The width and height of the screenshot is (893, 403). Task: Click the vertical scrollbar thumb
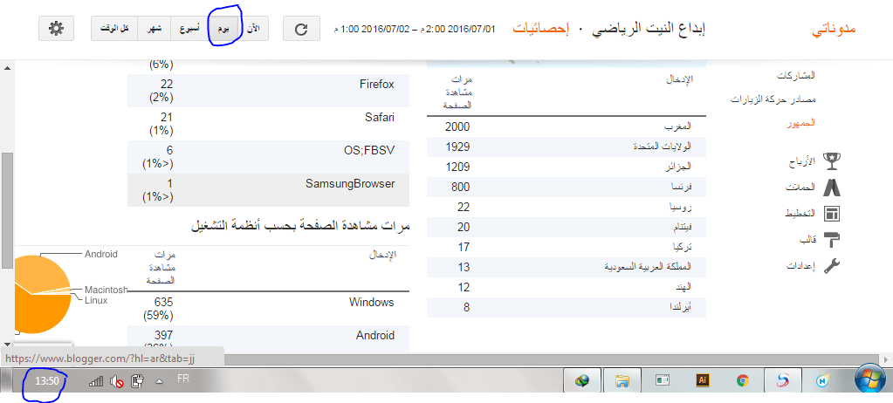pos(7,209)
